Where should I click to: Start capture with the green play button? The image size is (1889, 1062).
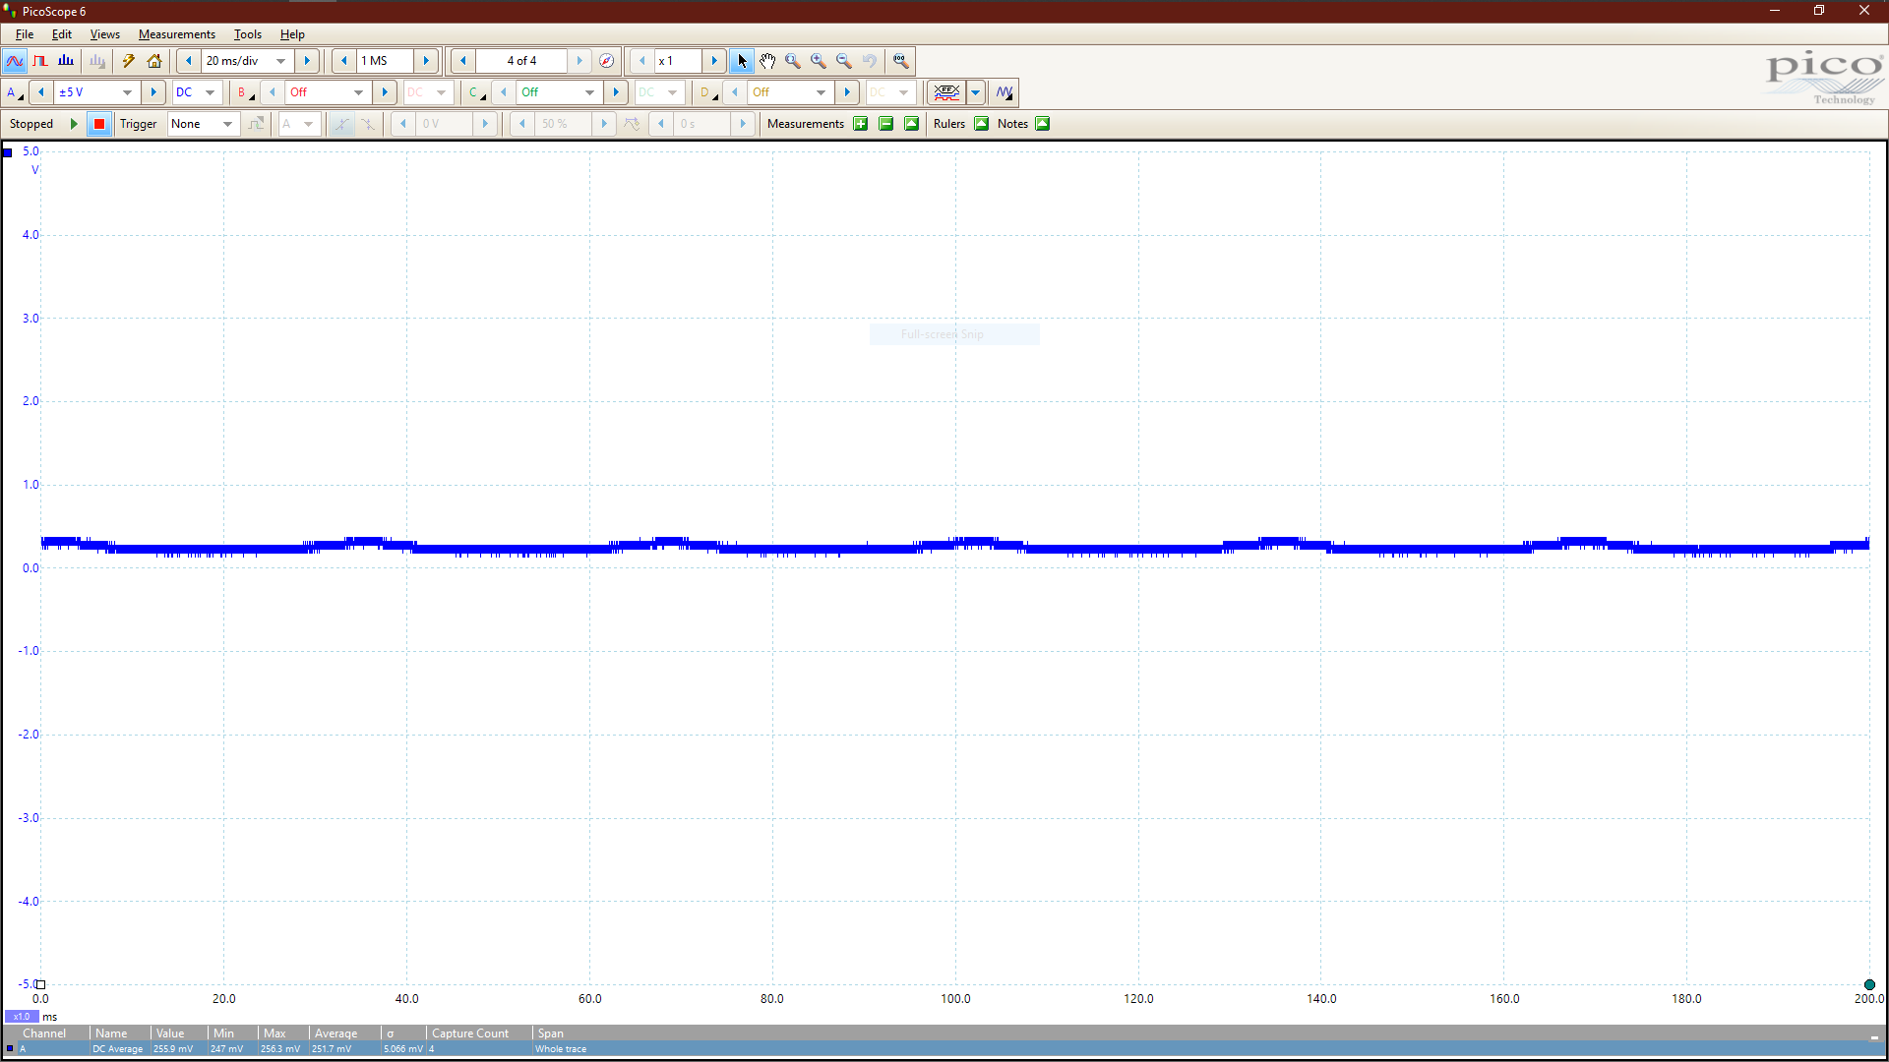(74, 124)
